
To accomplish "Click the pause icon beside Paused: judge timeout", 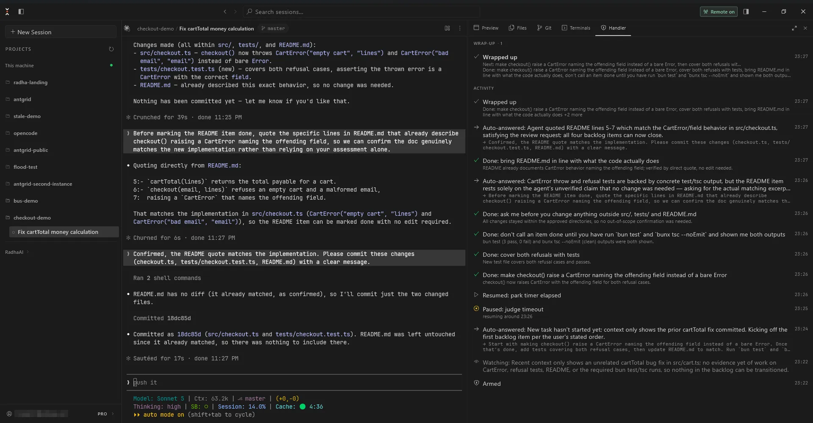I will click(x=476, y=309).
